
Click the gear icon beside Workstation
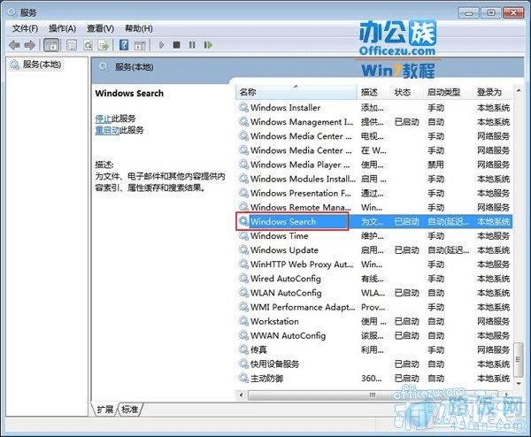pos(243,321)
